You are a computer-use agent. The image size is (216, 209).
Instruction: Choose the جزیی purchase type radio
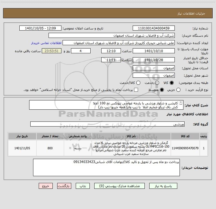click(x=178, y=90)
